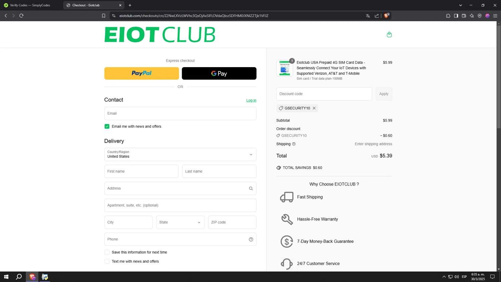Reload the checkout page

point(21,16)
